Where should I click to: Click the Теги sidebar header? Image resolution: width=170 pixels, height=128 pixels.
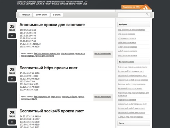pos(134,123)
